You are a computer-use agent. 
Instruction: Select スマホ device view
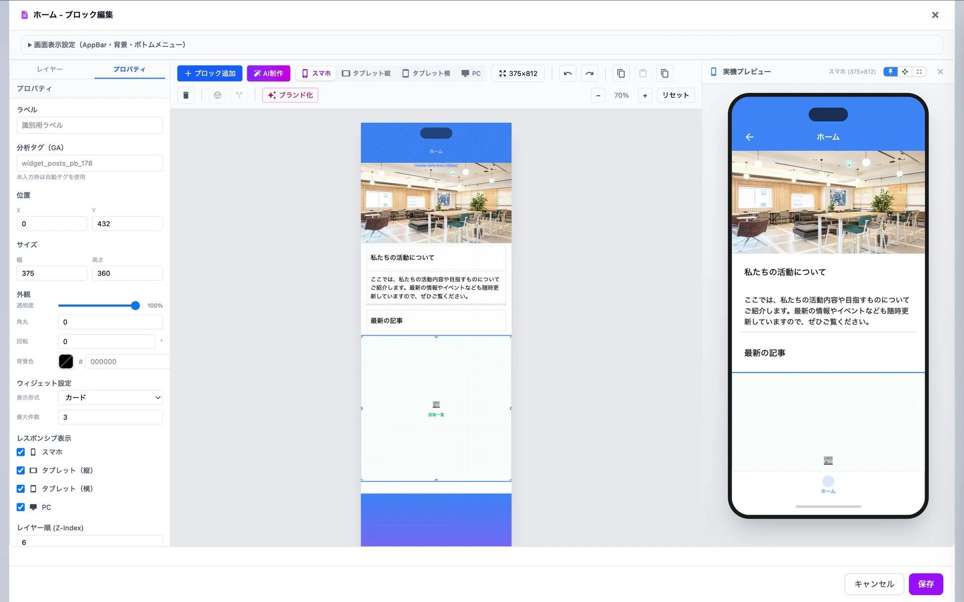pos(316,74)
